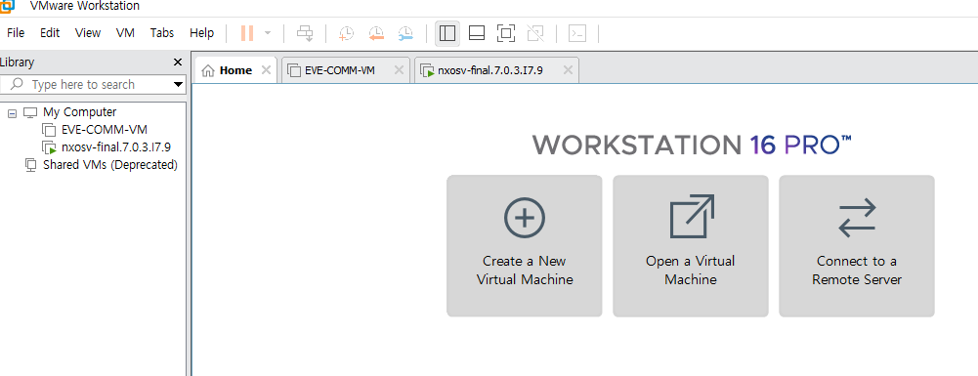Select Shared VMs (Deprecated) in library
This screenshot has height=376, width=978.
click(x=110, y=165)
